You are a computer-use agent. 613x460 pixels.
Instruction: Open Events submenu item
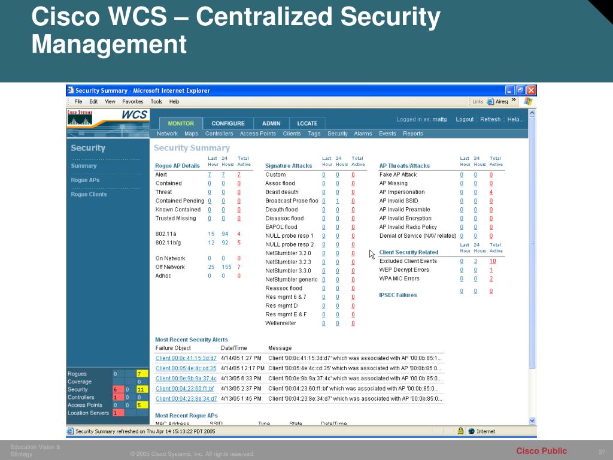click(x=387, y=134)
